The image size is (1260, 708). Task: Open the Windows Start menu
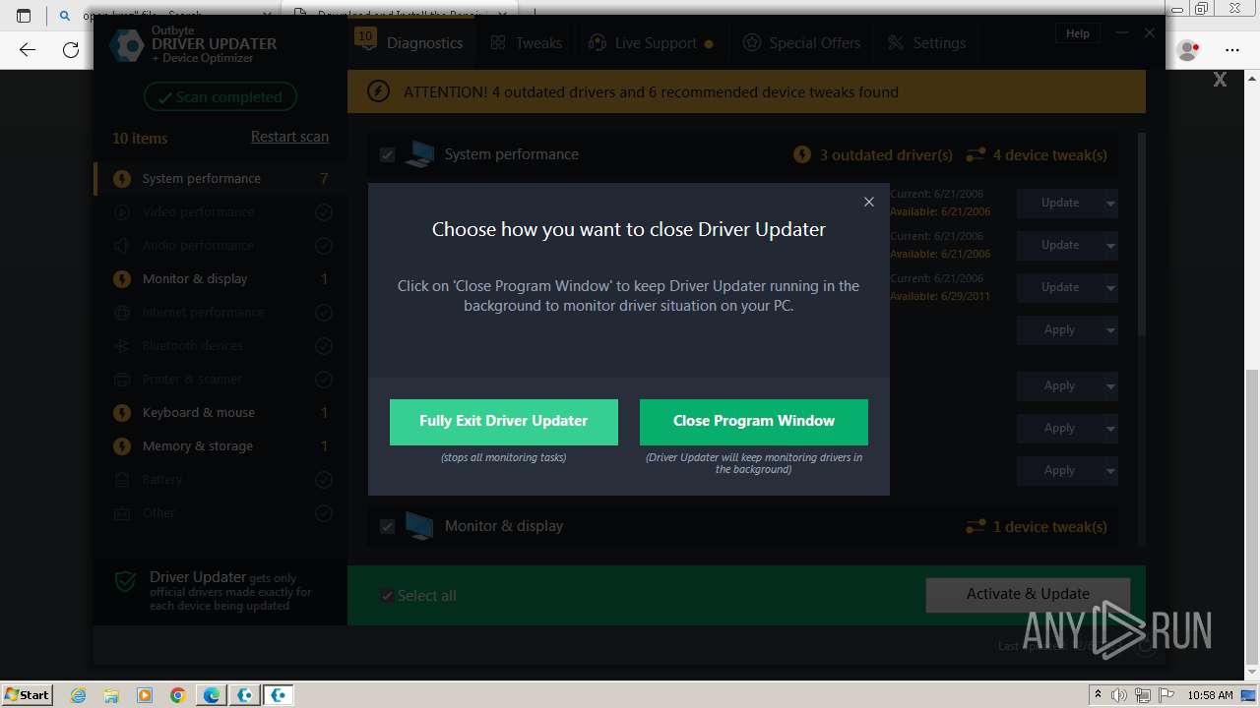point(28,694)
